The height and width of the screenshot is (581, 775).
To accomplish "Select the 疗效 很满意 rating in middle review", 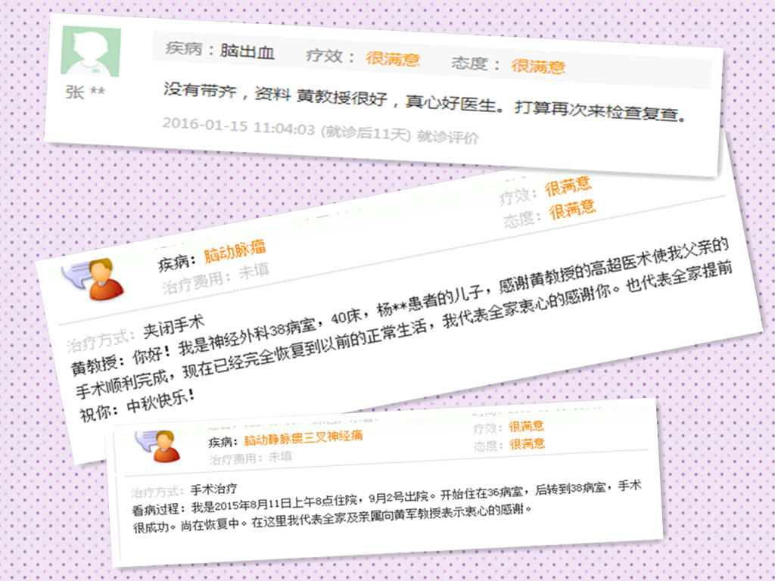I will 568,186.
